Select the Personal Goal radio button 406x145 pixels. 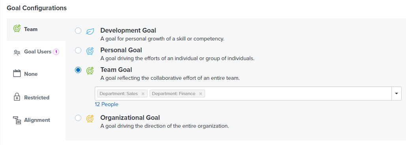(78, 50)
